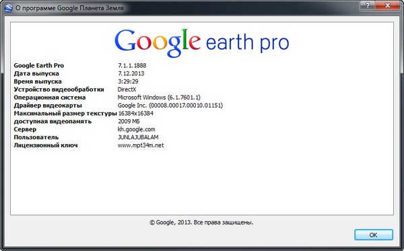The height and width of the screenshot is (251, 404).
Task: Click the Операционная система label
Action: click(50, 98)
